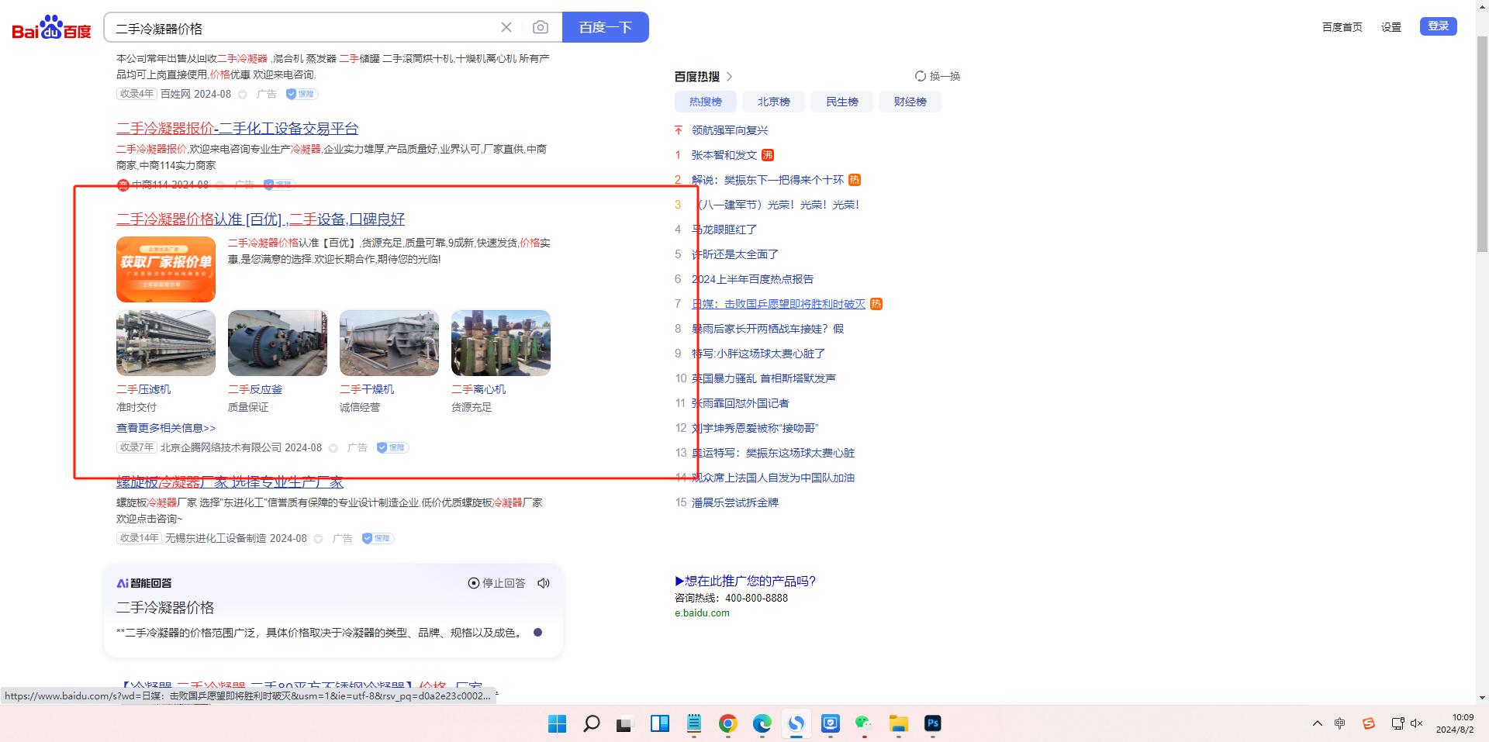Click the 二手反应釜 thumbnail image
Viewport: 1489px width, 742px height.
click(278, 343)
